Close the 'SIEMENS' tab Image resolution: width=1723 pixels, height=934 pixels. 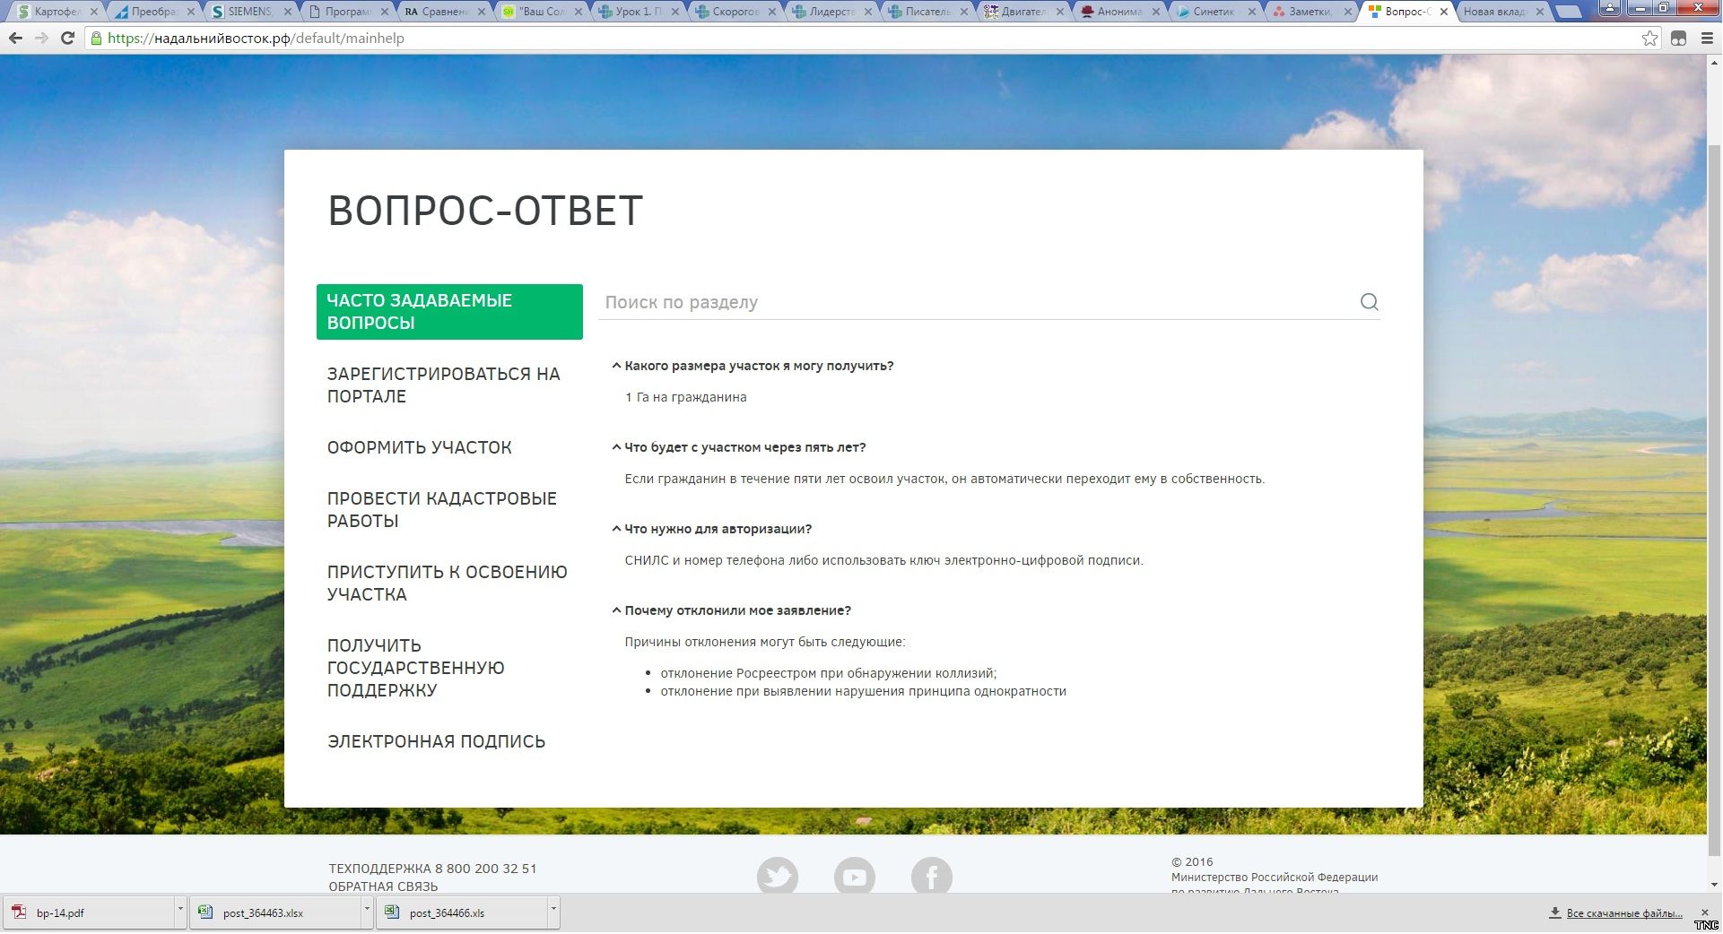tap(288, 12)
